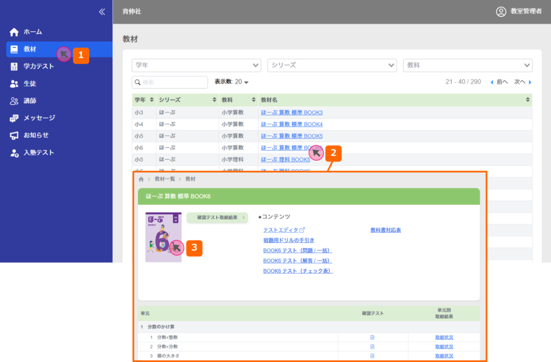Click the ほーぷ BOOK6 cover thumbnail
551x362 pixels.
(x=163, y=237)
